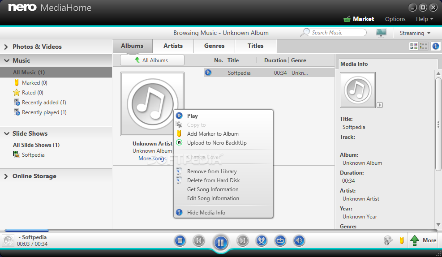The width and height of the screenshot is (442, 257).
Task: Sort by the Duration column header
Action: [275, 60]
